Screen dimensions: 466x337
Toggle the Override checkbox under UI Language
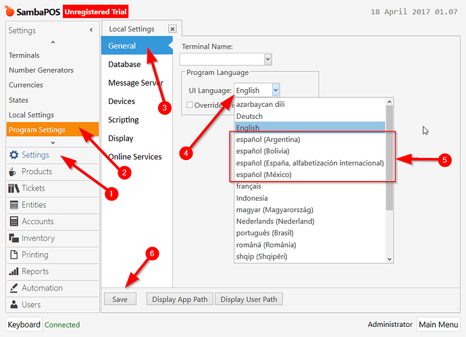click(190, 105)
